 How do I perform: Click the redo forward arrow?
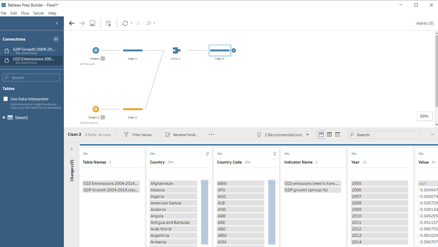82,23
